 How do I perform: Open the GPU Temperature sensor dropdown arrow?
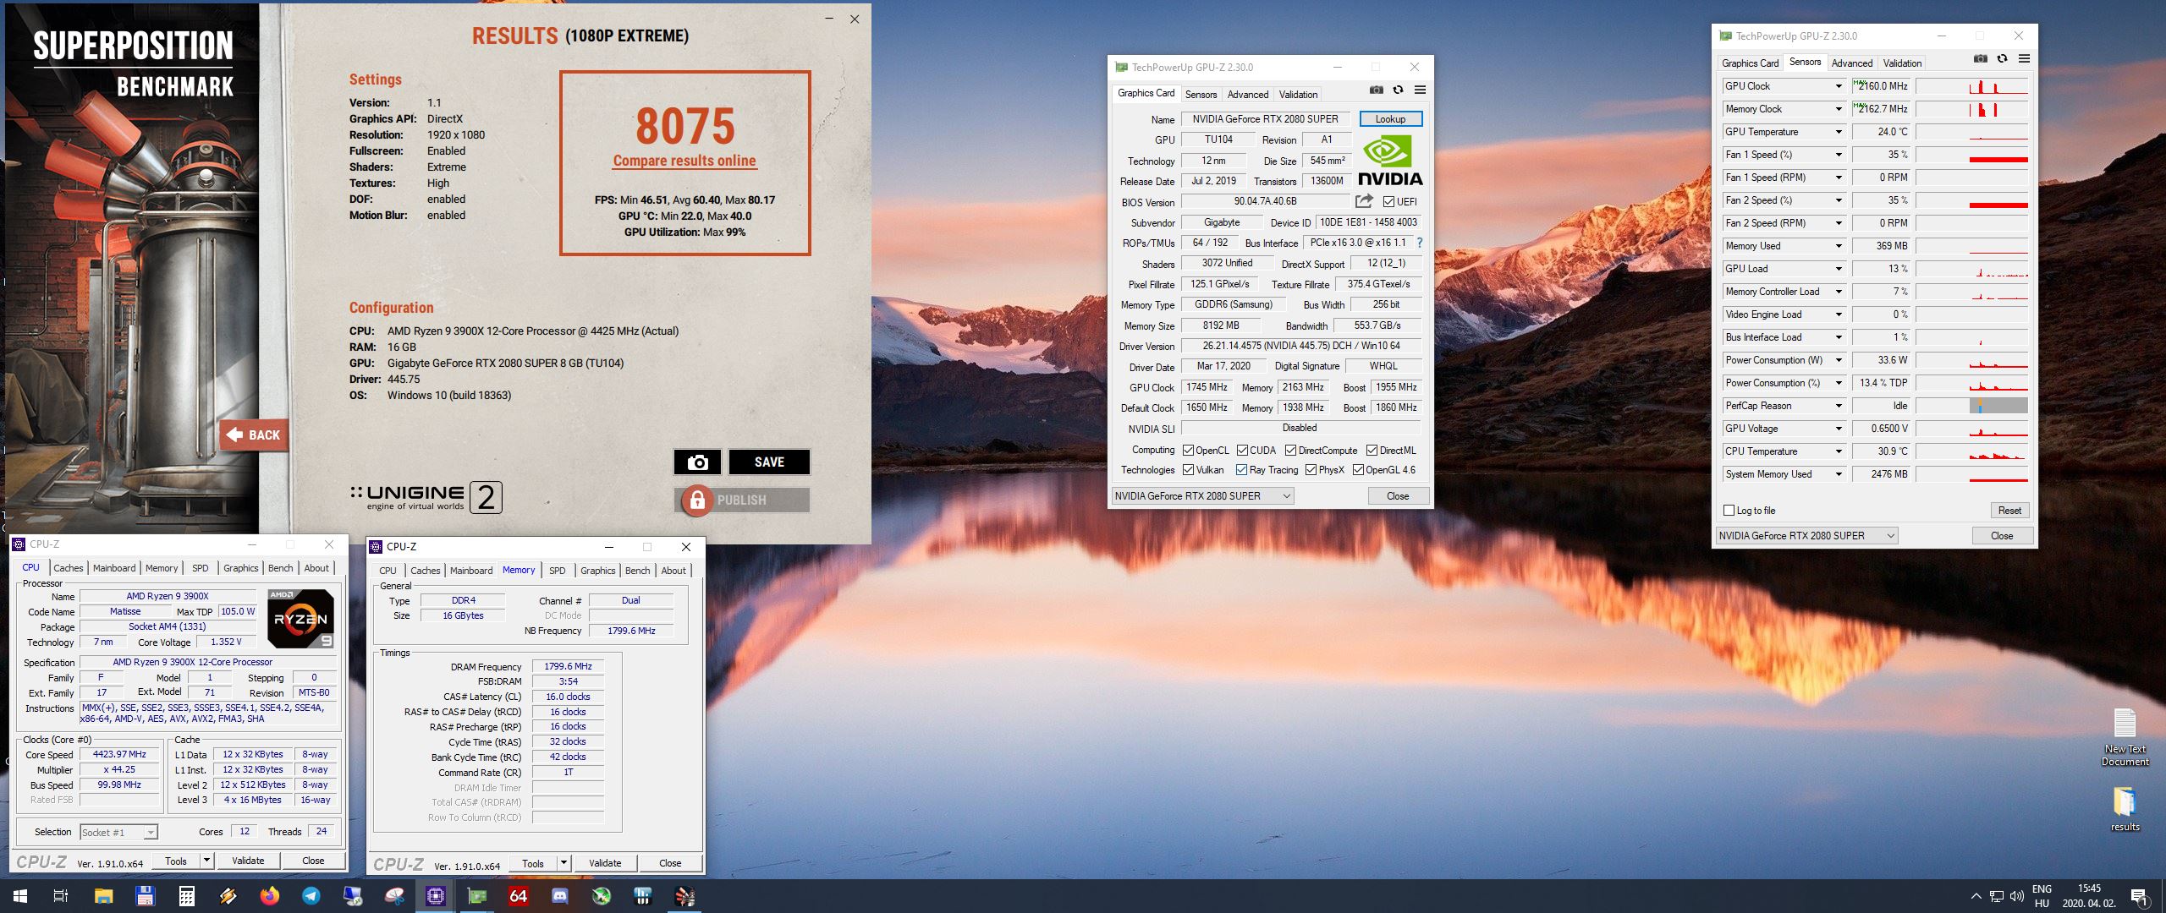(1838, 132)
